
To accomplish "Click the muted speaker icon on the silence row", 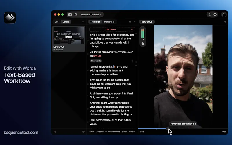I will coord(132,30).
